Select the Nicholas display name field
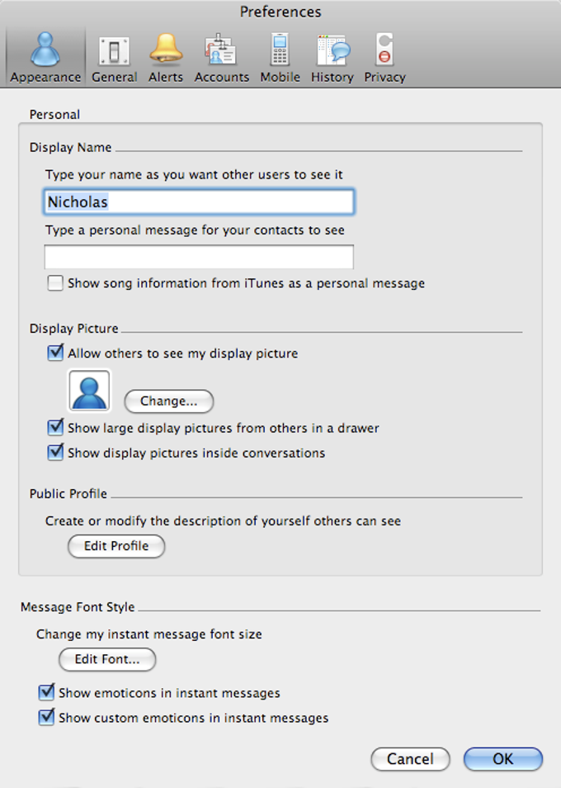This screenshot has height=788, width=561. pyautogui.click(x=199, y=201)
